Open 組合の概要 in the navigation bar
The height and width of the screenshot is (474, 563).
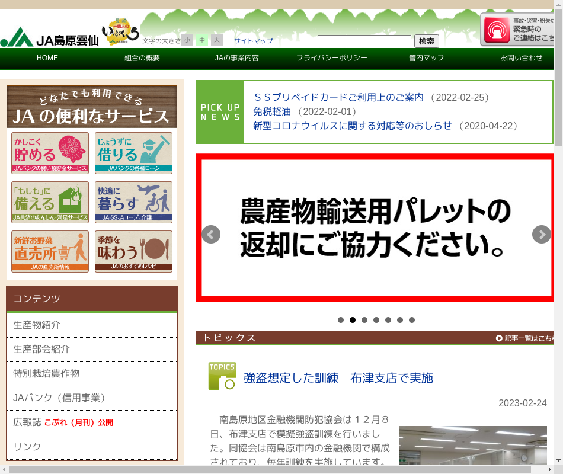point(142,58)
